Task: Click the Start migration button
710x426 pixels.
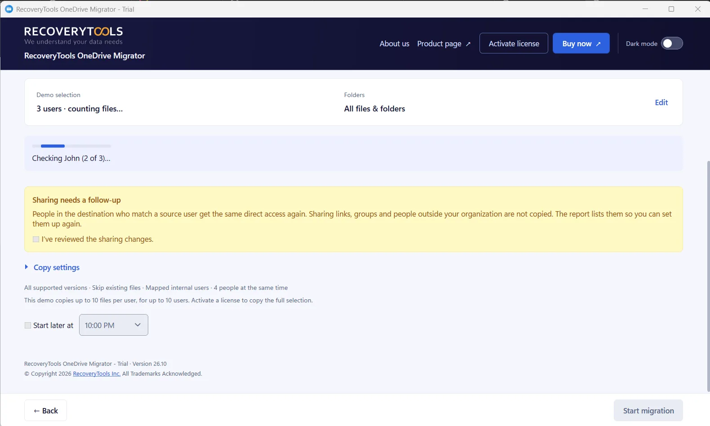Action: [x=648, y=411]
